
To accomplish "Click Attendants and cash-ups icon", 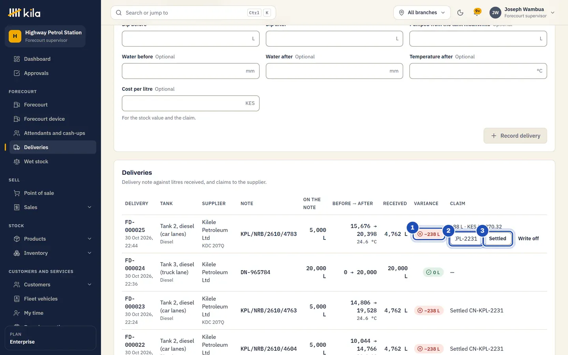I will [17, 133].
